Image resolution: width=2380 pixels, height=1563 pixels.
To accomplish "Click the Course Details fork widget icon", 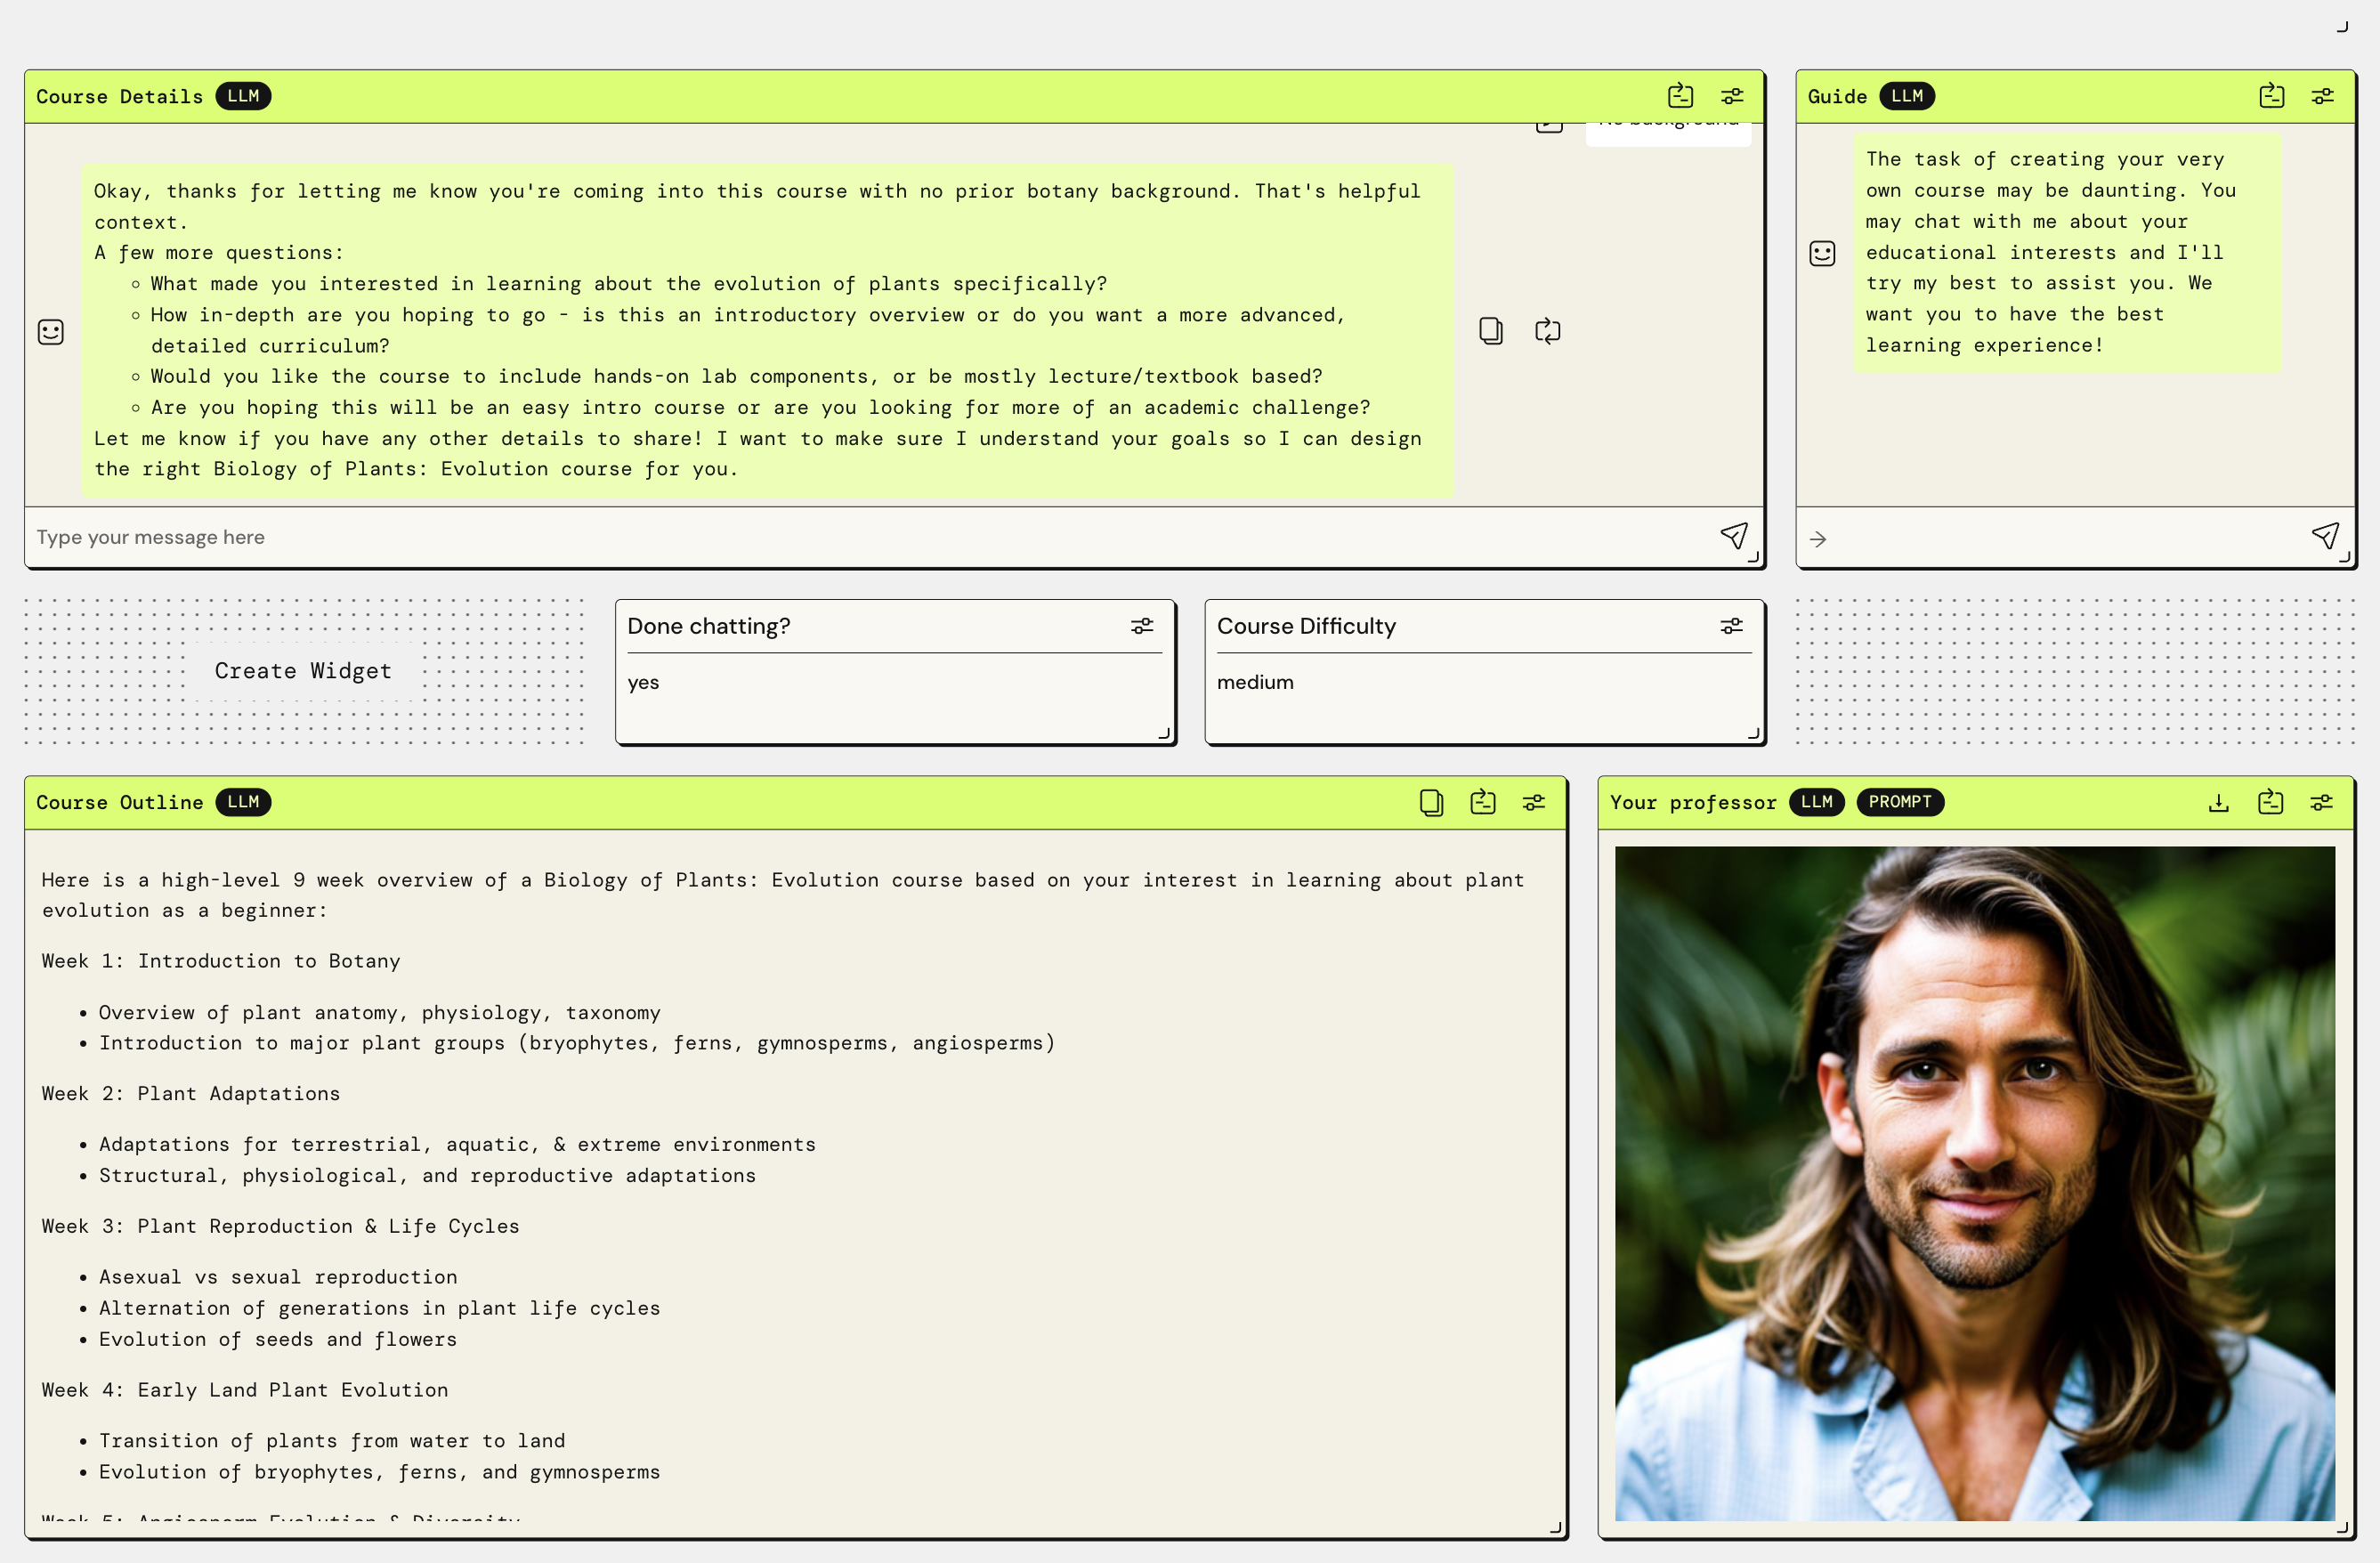I will [x=1680, y=96].
